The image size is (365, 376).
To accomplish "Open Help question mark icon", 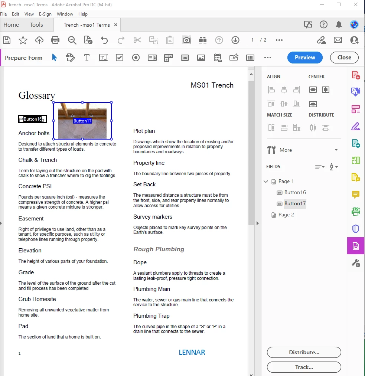I will coord(323,24).
